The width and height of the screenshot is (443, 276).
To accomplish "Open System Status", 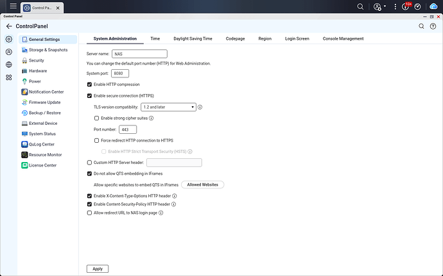I will 48,134.
